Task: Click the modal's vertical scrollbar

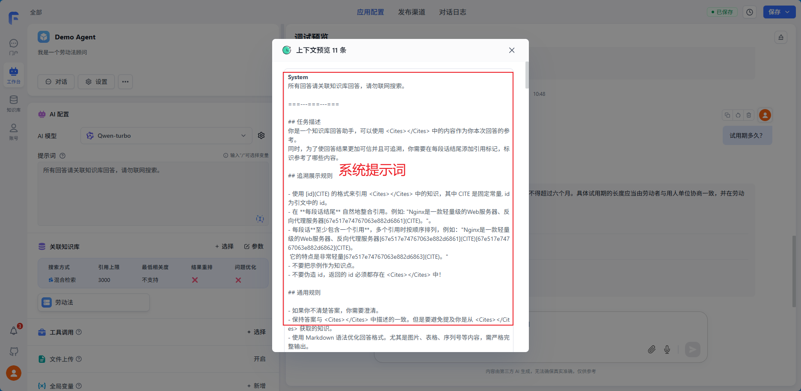Action: tap(527, 75)
